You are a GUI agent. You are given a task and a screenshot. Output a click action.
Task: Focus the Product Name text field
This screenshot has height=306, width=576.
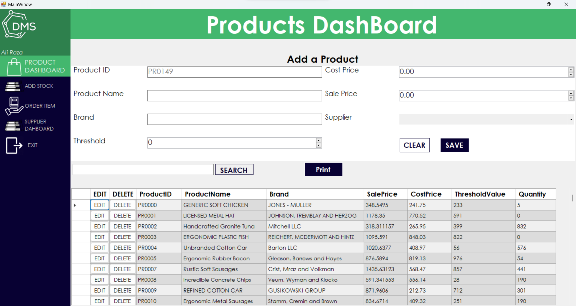coord(234,96)
